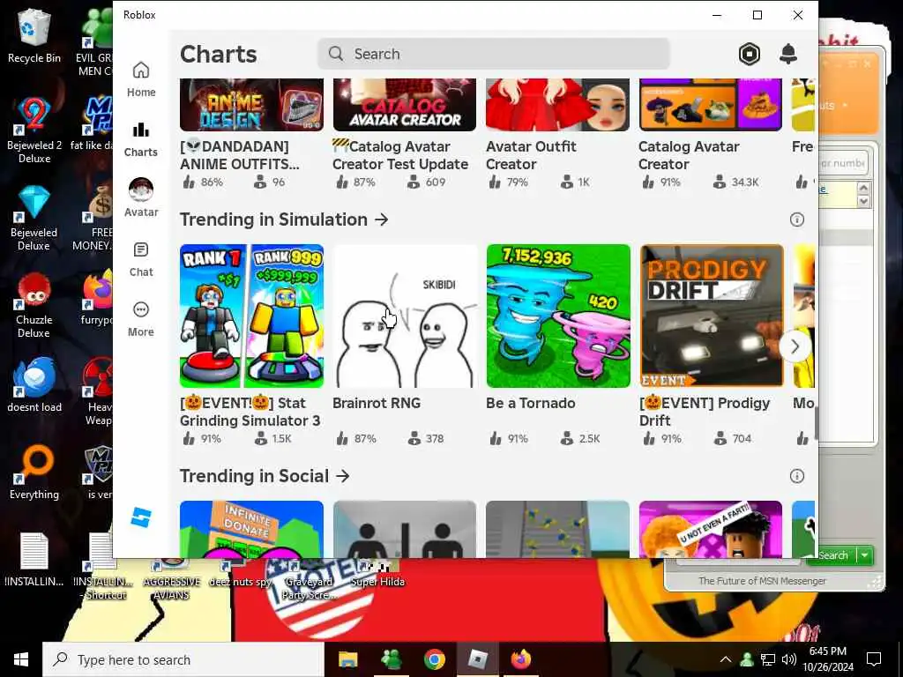Image resolution: width=903 pixels, height=677 pixels.
Task: Open the network icon in system tray
Action: click(768, 659)
